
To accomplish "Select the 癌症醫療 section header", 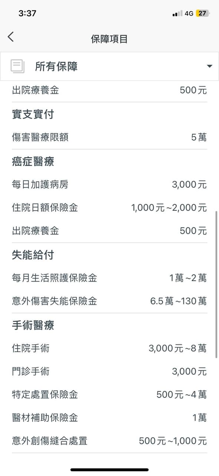I will point(33,161).
